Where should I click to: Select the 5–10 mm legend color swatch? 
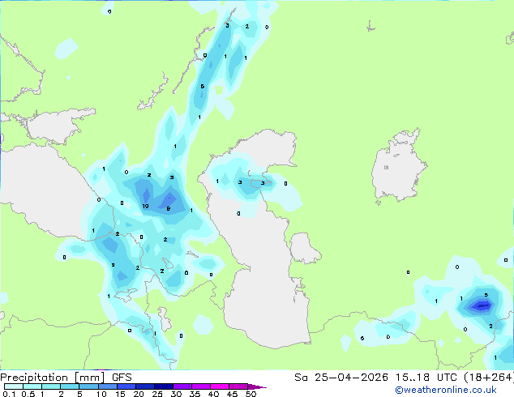88,386
